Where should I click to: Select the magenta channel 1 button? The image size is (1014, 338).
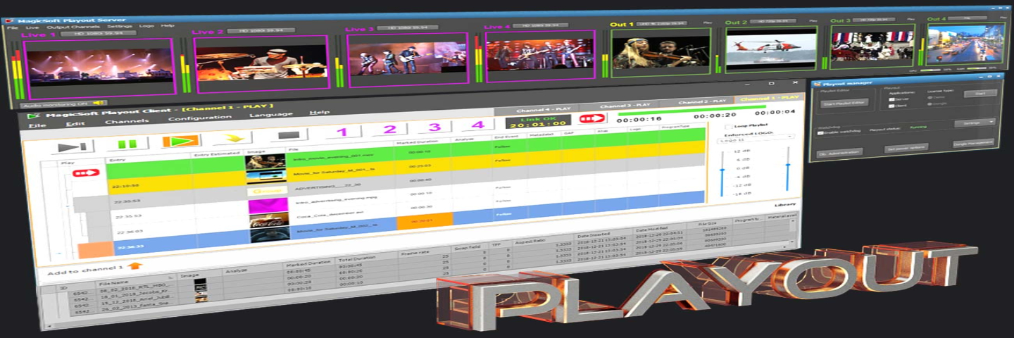342,131
